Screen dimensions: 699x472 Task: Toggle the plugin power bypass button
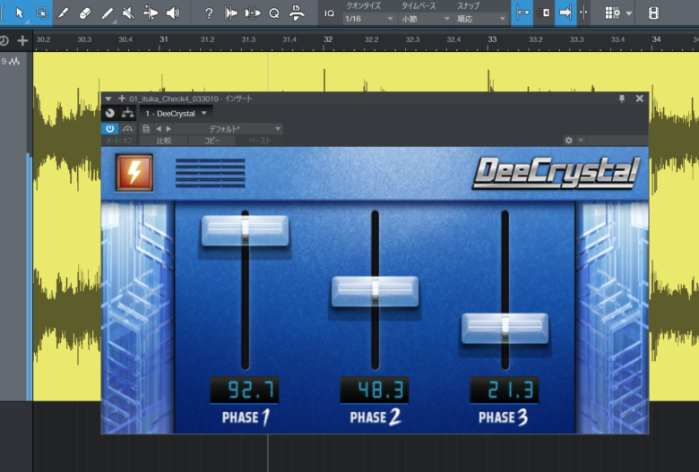[x=110, y=129]
